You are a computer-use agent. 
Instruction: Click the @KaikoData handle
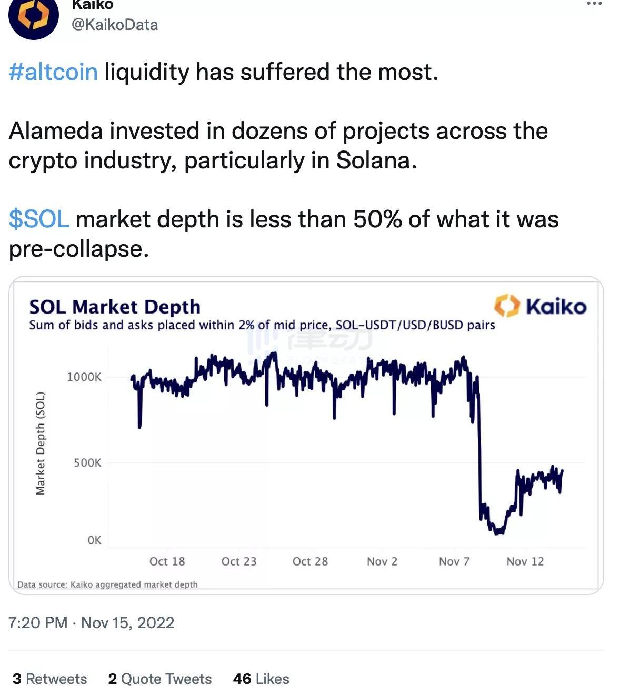click(114, 25)
